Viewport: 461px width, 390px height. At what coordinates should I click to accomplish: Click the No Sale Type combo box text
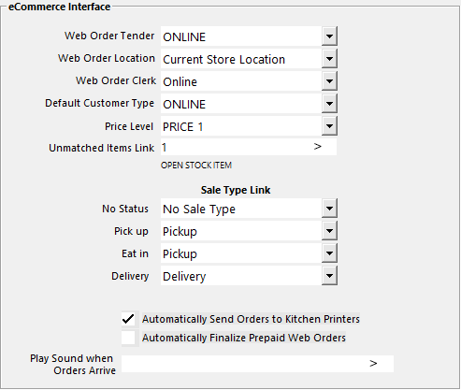[x=199, y=209]
